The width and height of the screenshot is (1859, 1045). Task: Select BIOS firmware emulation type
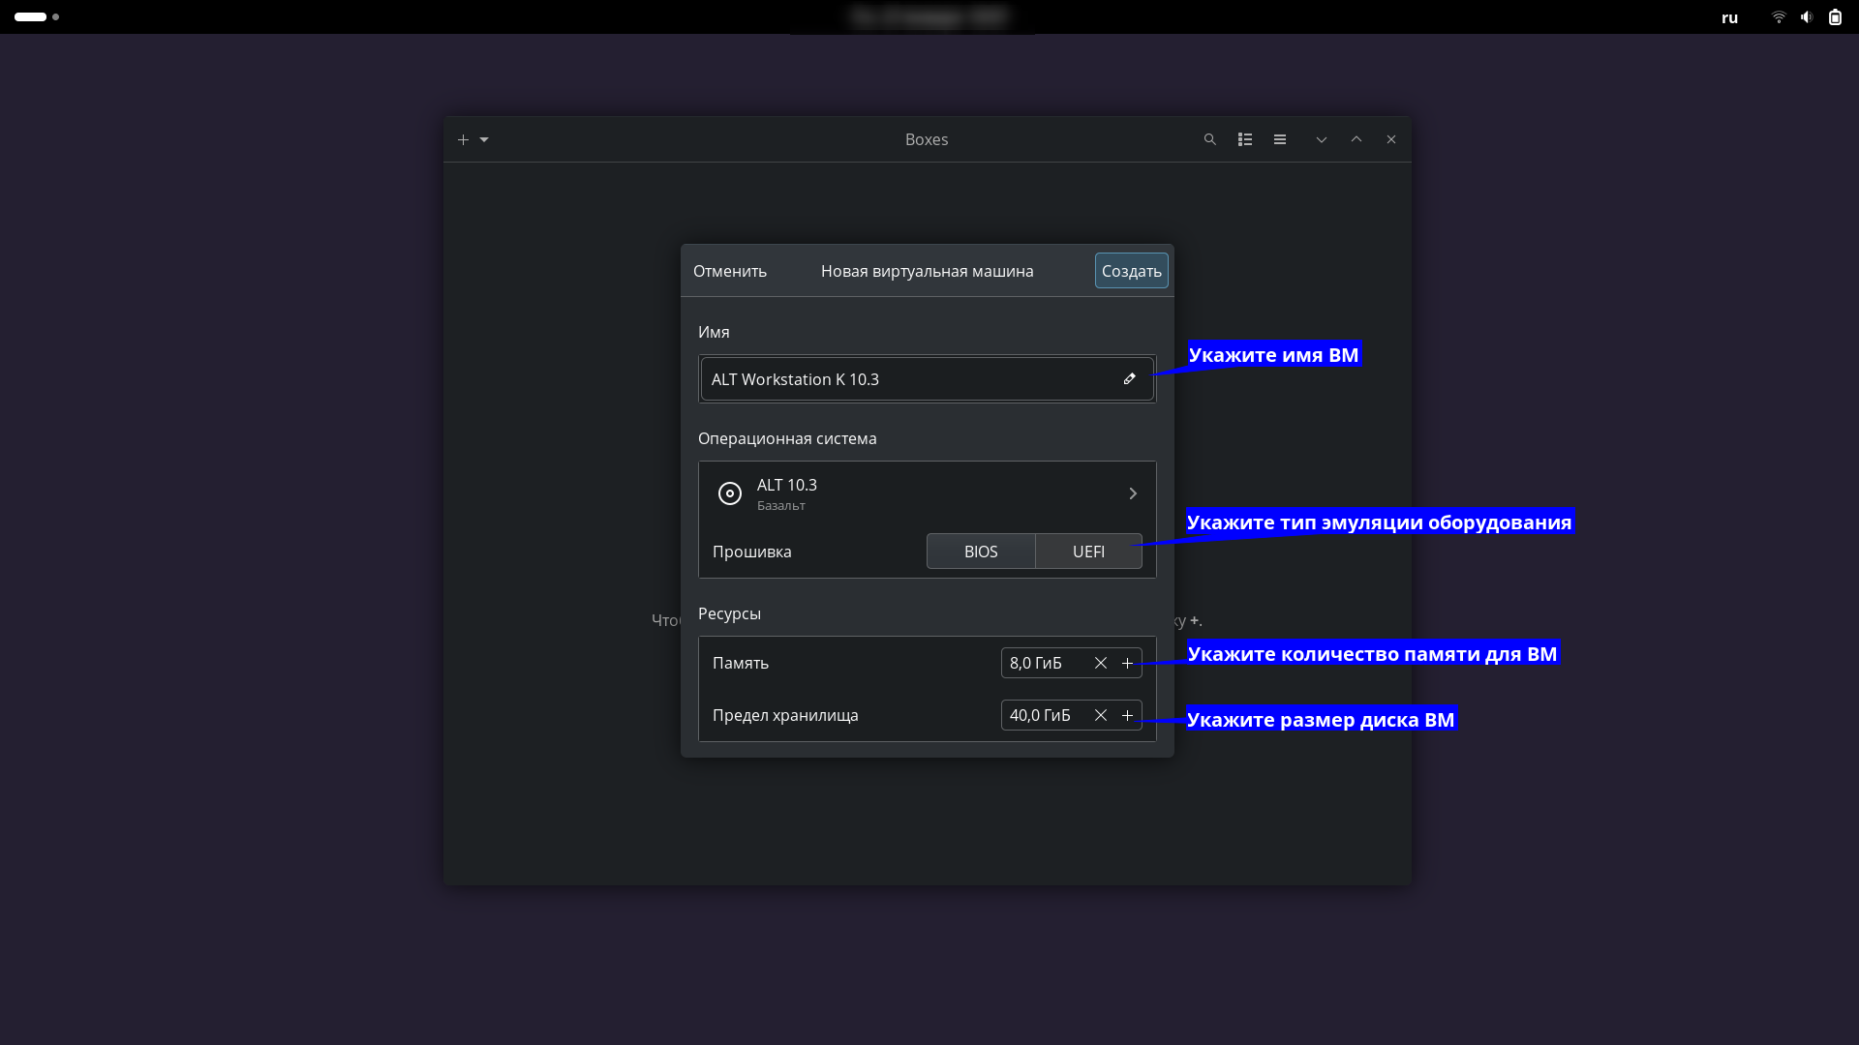point(981,552)
